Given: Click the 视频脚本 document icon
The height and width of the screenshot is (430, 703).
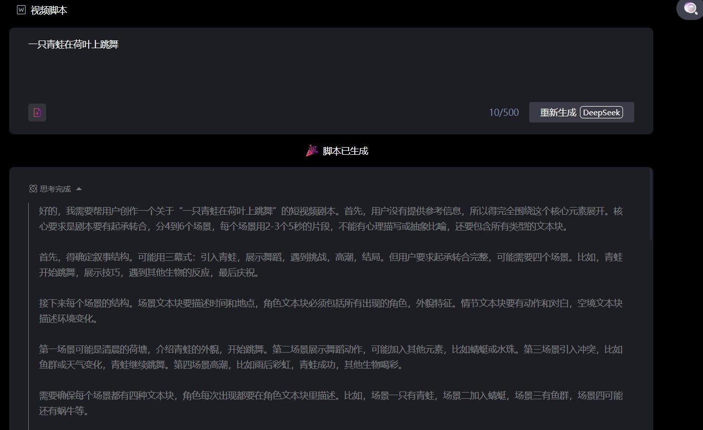Looking at the screenshot, I should (x=21, y=10).
